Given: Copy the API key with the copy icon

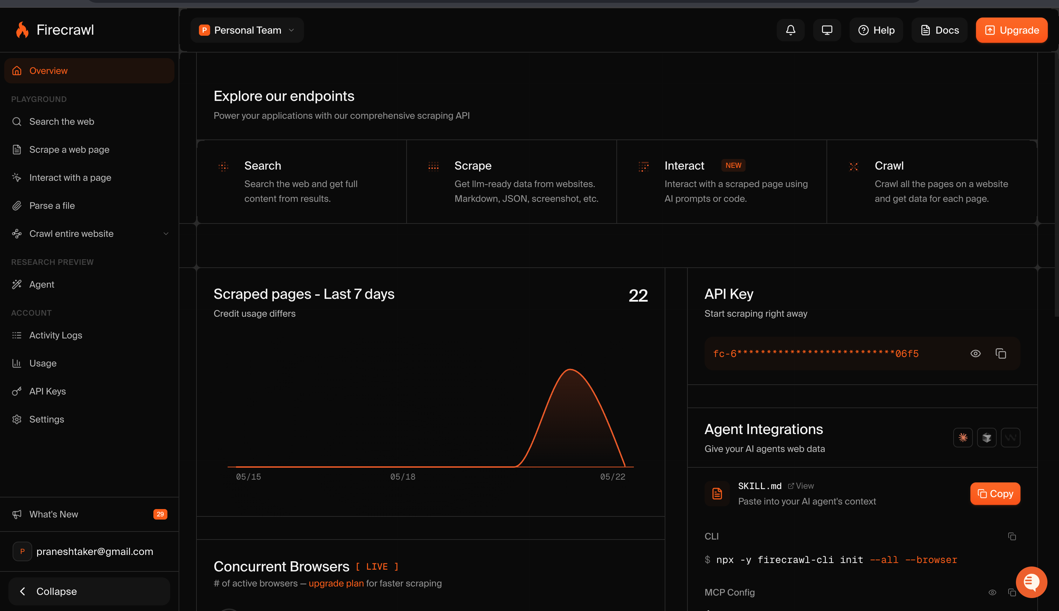Looking at the screenshot, I should point(1001,354).
